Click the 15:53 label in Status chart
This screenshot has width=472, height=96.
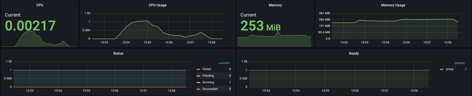(x=30, y=91)
